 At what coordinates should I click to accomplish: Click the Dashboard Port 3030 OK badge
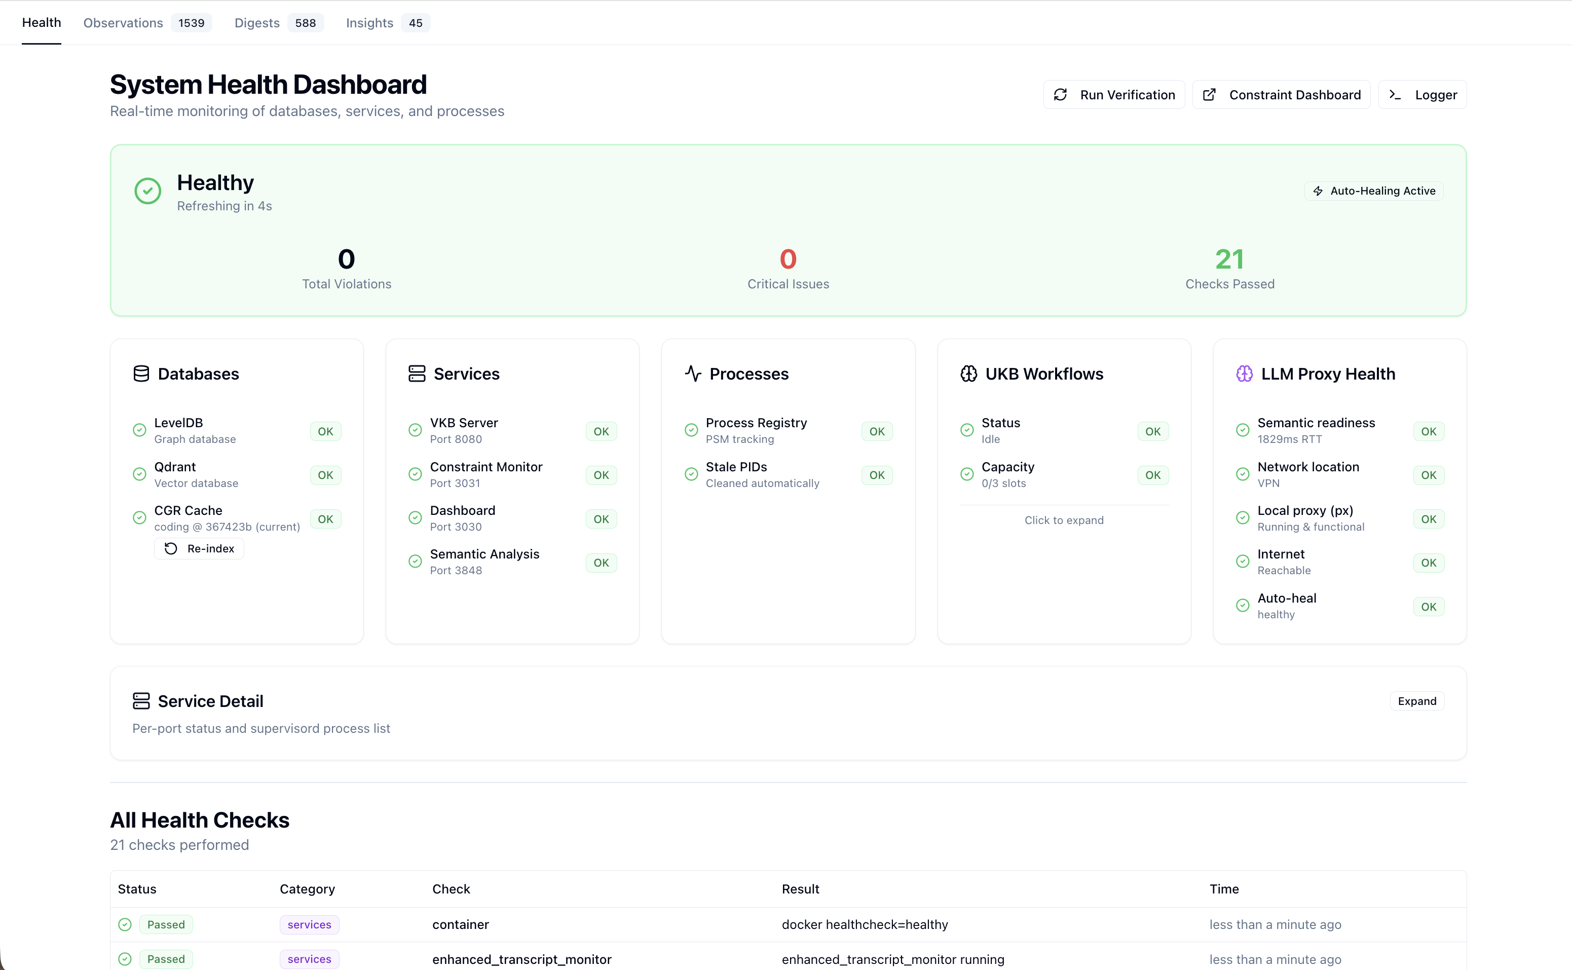coord(602,519)
